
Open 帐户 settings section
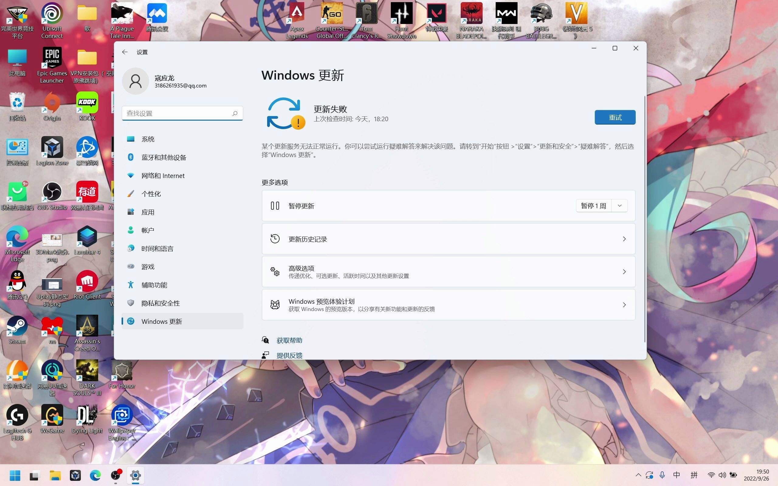pos(182,231)
